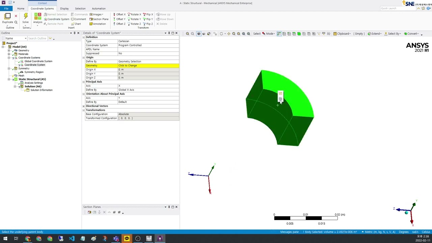
Task: Click the Origin X value field
Action: coord(148,70)
